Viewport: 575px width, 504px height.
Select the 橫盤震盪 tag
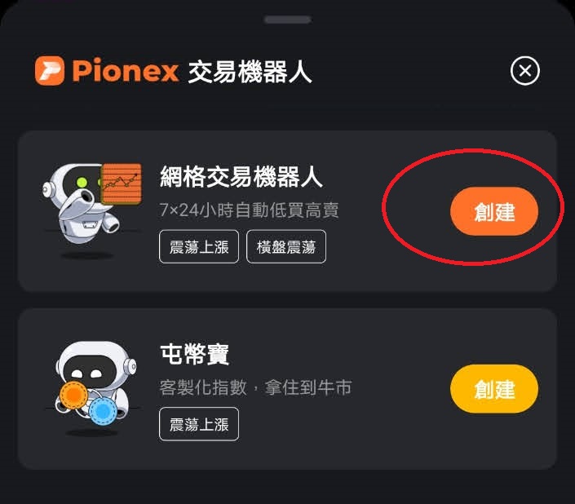pyautogui.click(x=286, y=246)
